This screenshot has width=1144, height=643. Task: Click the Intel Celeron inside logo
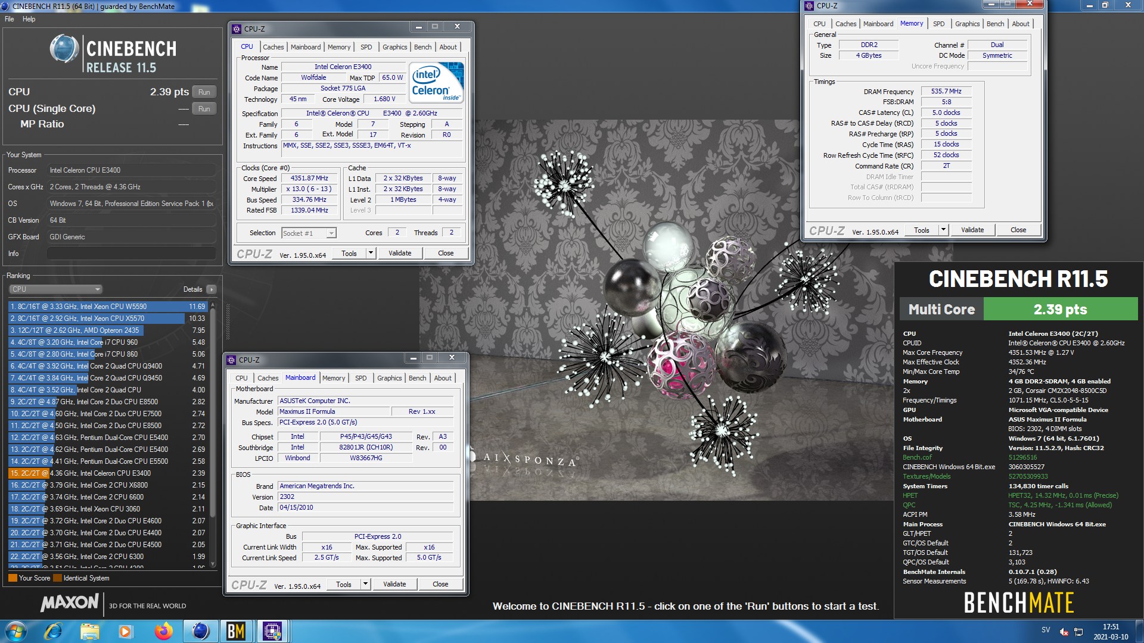(437, 83)
